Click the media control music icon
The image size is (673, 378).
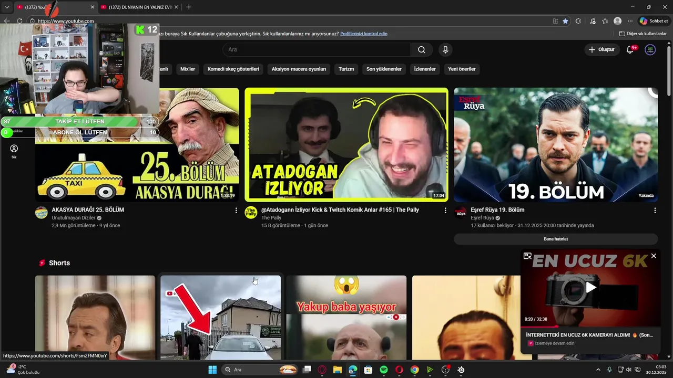point(593,21)
